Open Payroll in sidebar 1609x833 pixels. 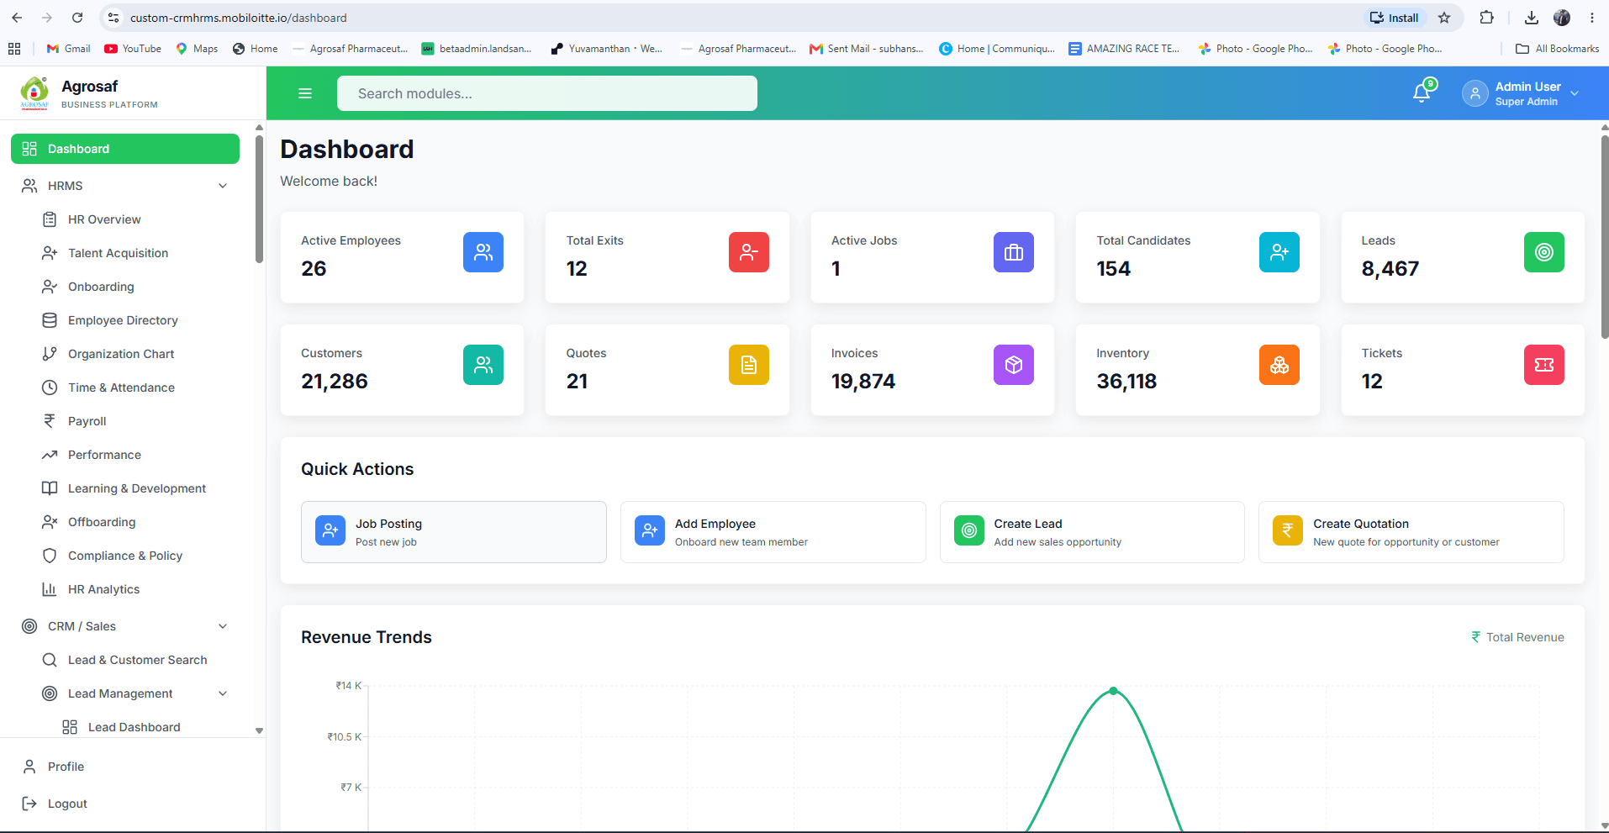tap(135, 421)
